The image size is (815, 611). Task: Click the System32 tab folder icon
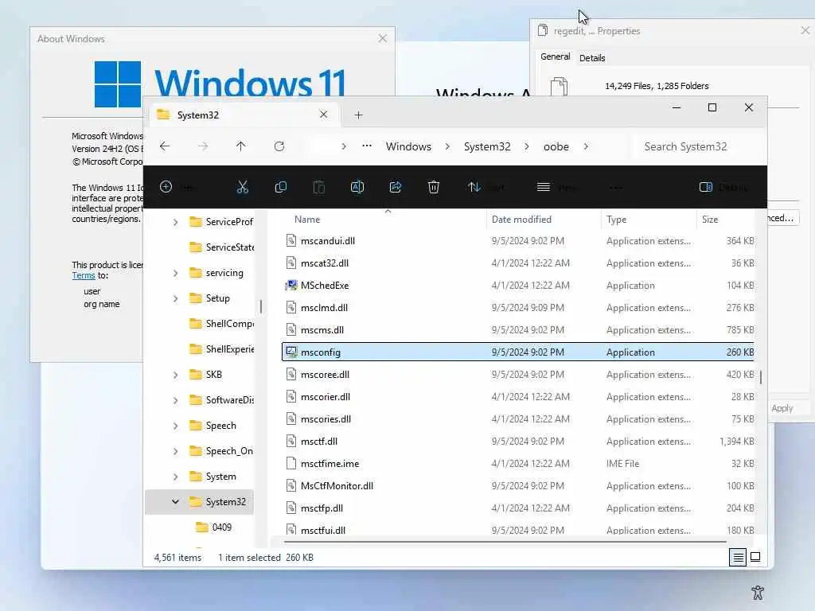[163, 115]
